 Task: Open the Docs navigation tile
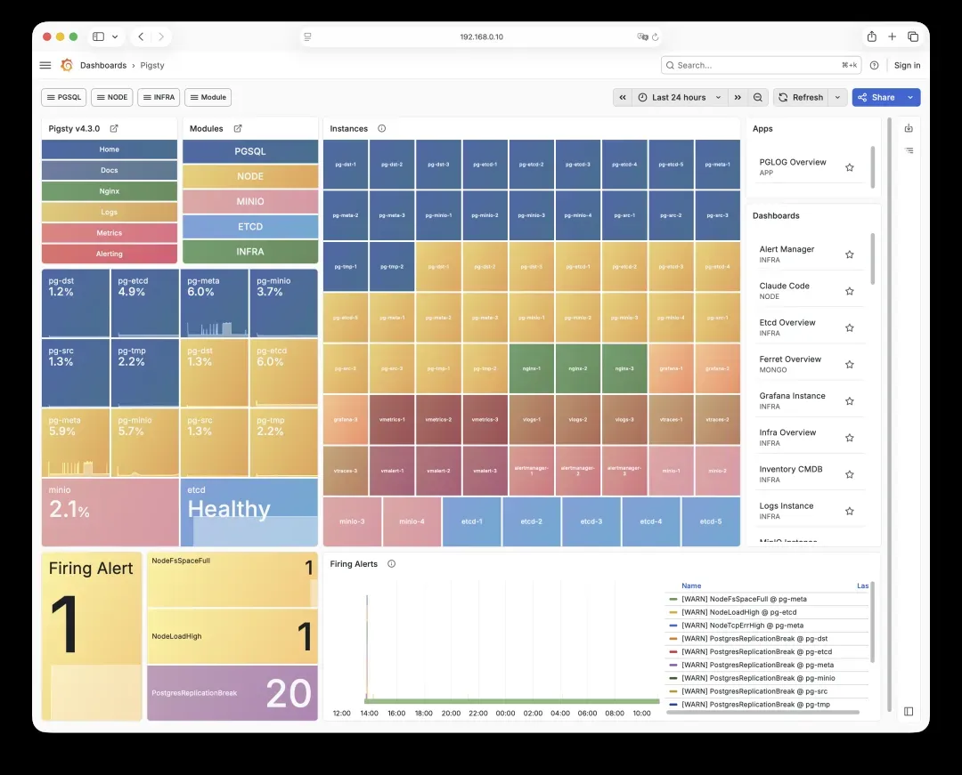tap(110, 170)
